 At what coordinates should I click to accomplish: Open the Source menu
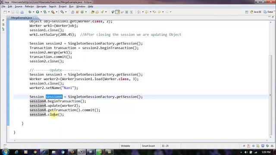pos(19,6)
